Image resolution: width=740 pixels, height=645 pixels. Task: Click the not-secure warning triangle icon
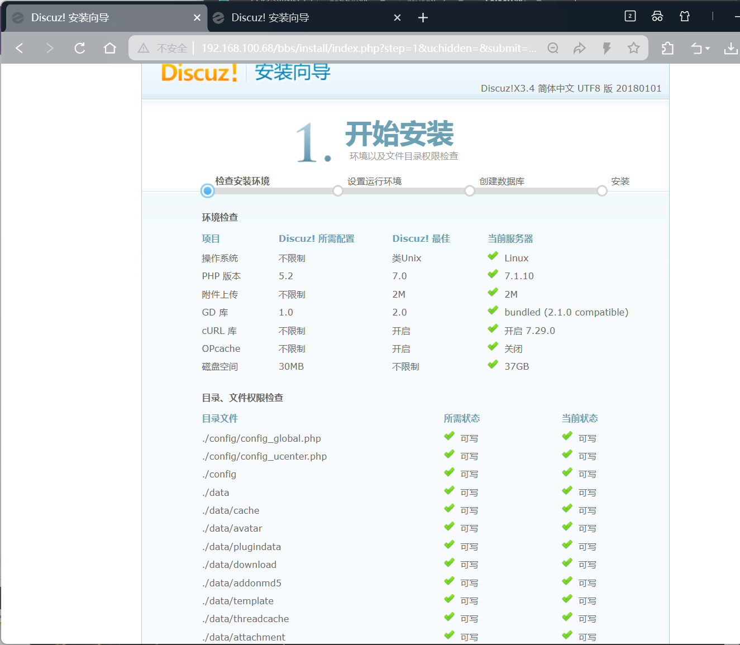coord(144,48)
